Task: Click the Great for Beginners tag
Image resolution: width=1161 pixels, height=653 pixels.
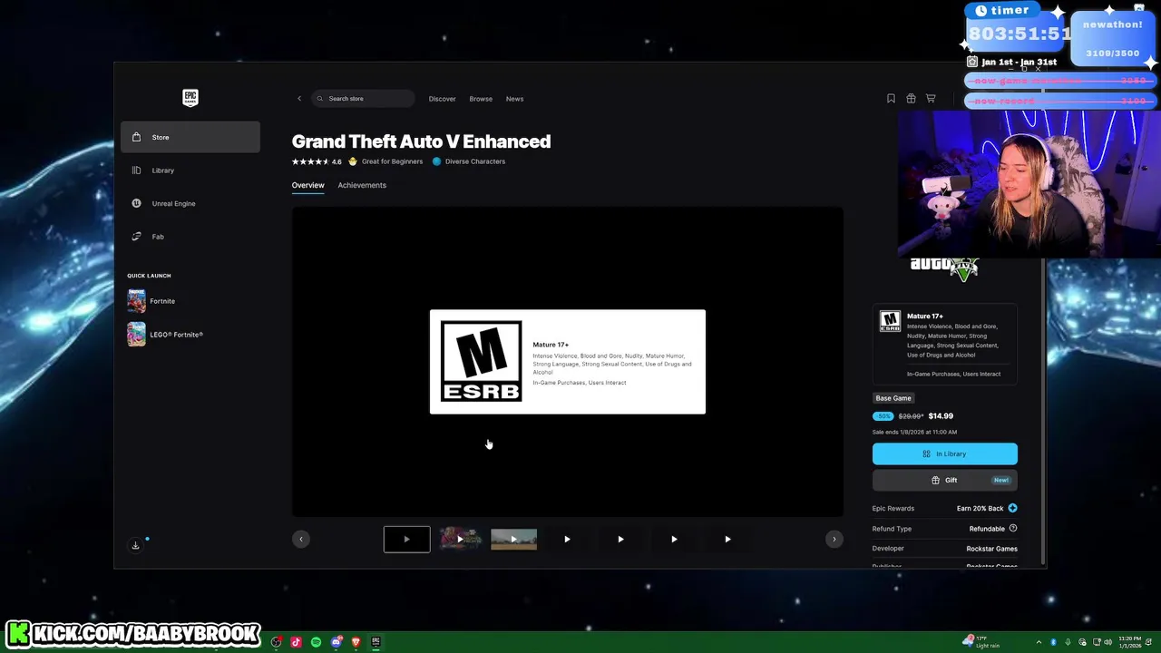Action: point(386,161)
